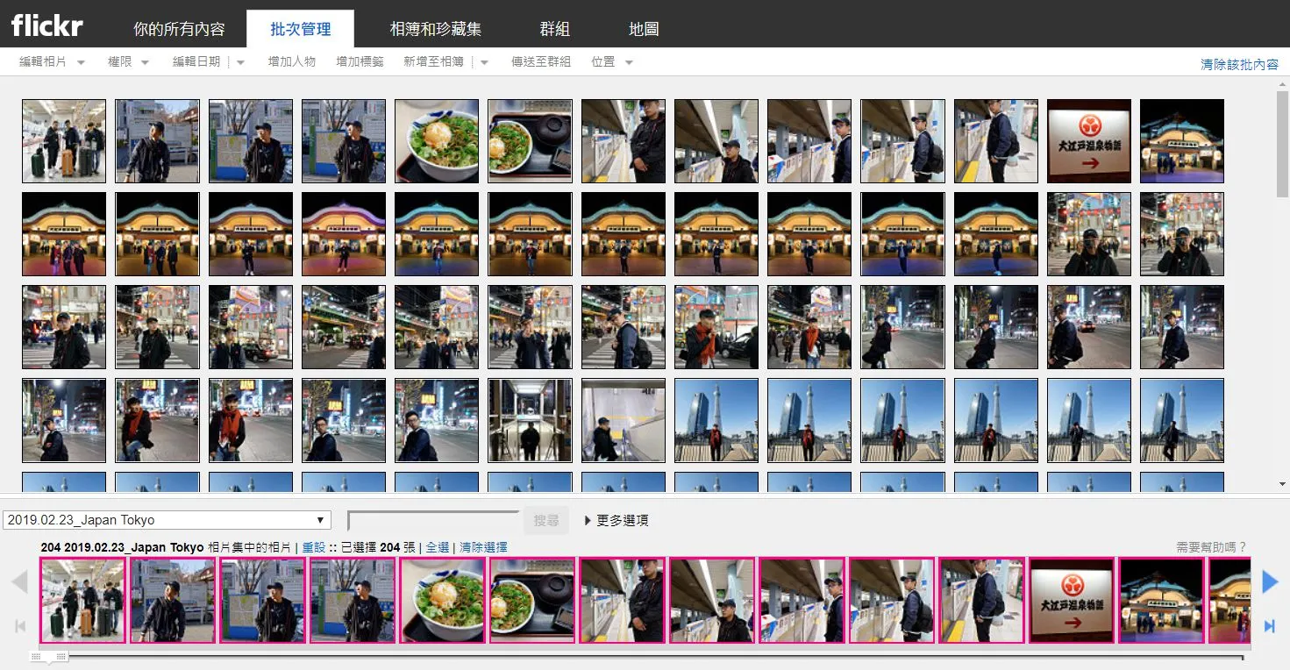
Task: Click the batch area scrollbar down arrow
Action: pos(1282,483)
